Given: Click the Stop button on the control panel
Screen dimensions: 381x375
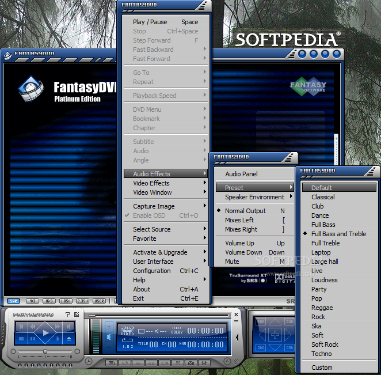Looking at the screenshot, I should (x=21, y=339).
